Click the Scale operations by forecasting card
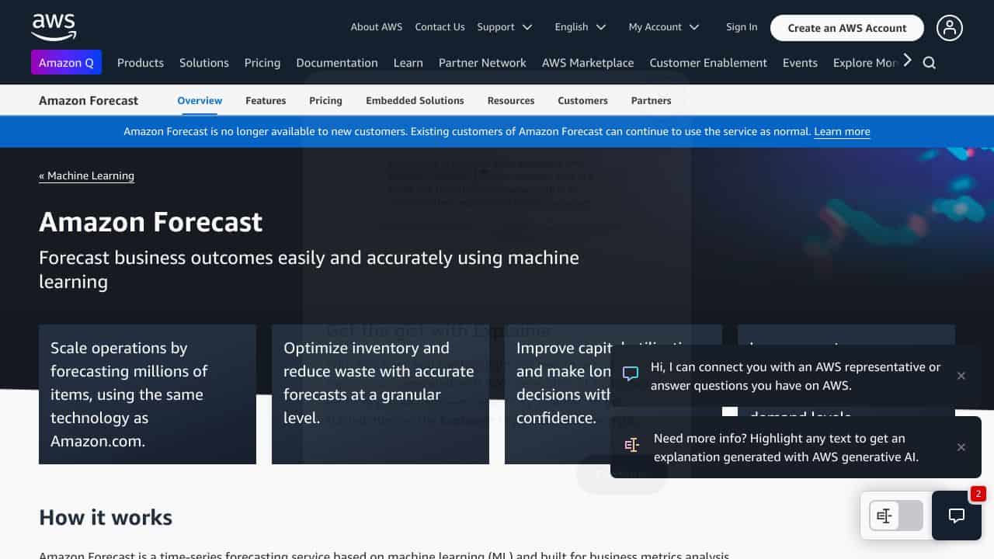 148,394
